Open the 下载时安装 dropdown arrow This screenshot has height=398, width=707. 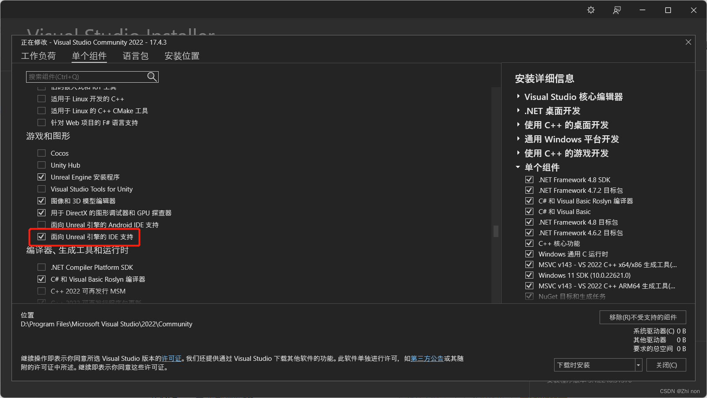639,365
